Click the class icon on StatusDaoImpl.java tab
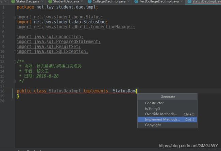This screenshot has height=151, width=221. point(190,2)
